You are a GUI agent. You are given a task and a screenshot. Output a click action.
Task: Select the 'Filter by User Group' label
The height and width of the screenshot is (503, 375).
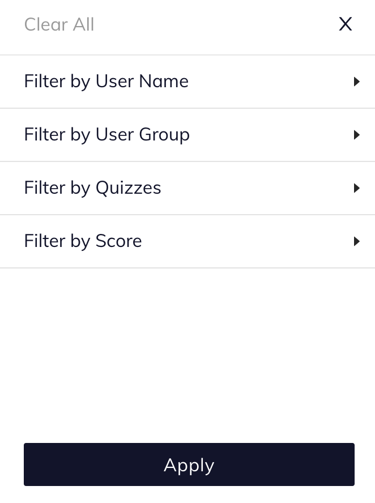pos(106,135)
